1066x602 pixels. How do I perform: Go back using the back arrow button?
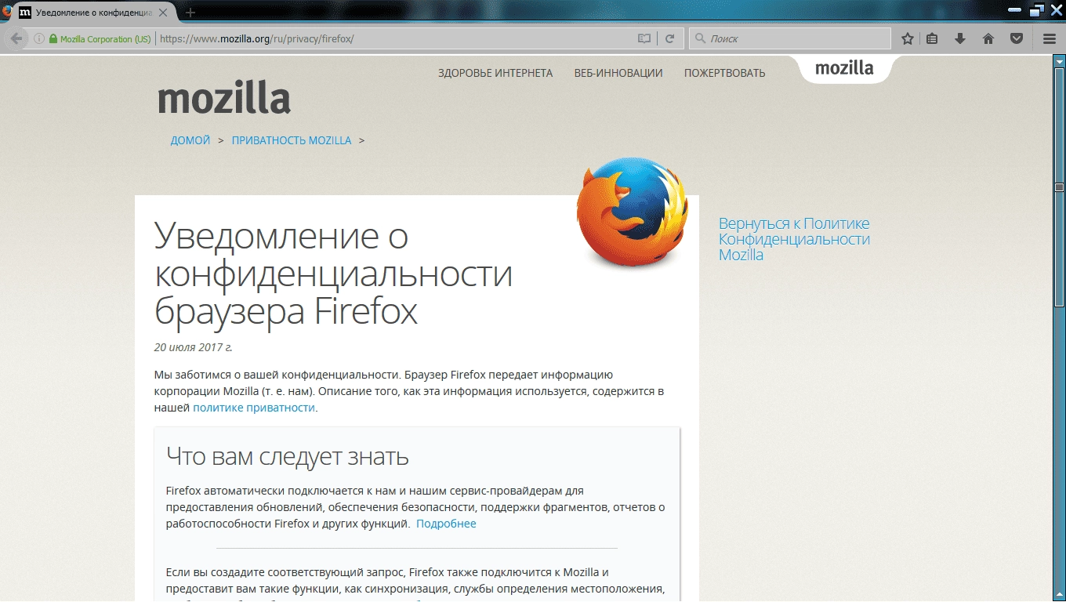coord(16,38)
